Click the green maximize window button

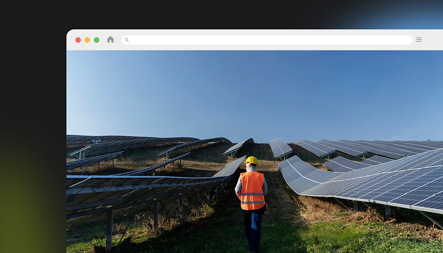coord(97,40)
